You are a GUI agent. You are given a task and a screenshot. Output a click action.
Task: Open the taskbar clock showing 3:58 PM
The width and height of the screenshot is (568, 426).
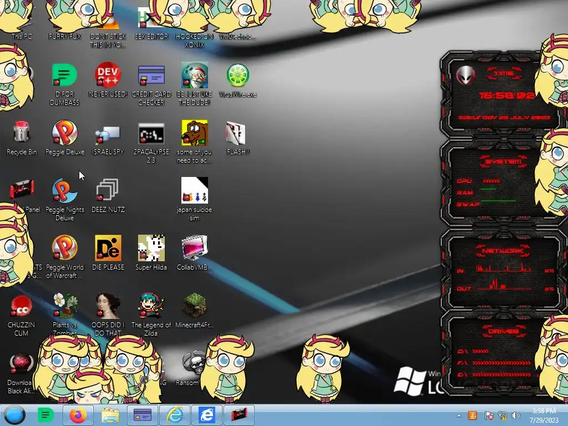click(544, 415)
